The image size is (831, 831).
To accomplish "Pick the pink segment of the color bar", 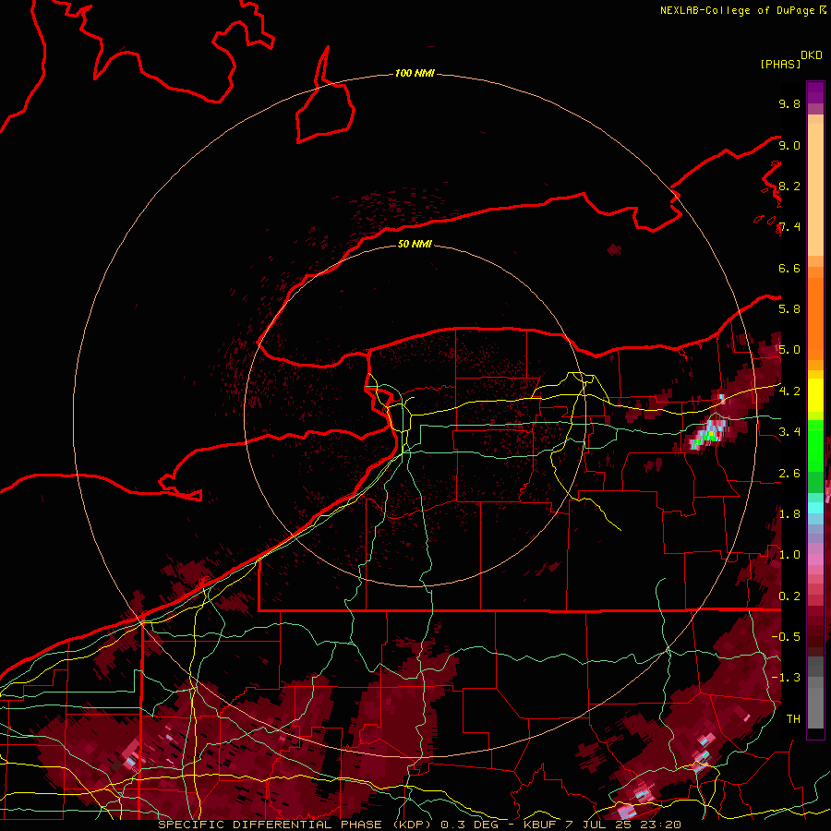I will [815, 560].
